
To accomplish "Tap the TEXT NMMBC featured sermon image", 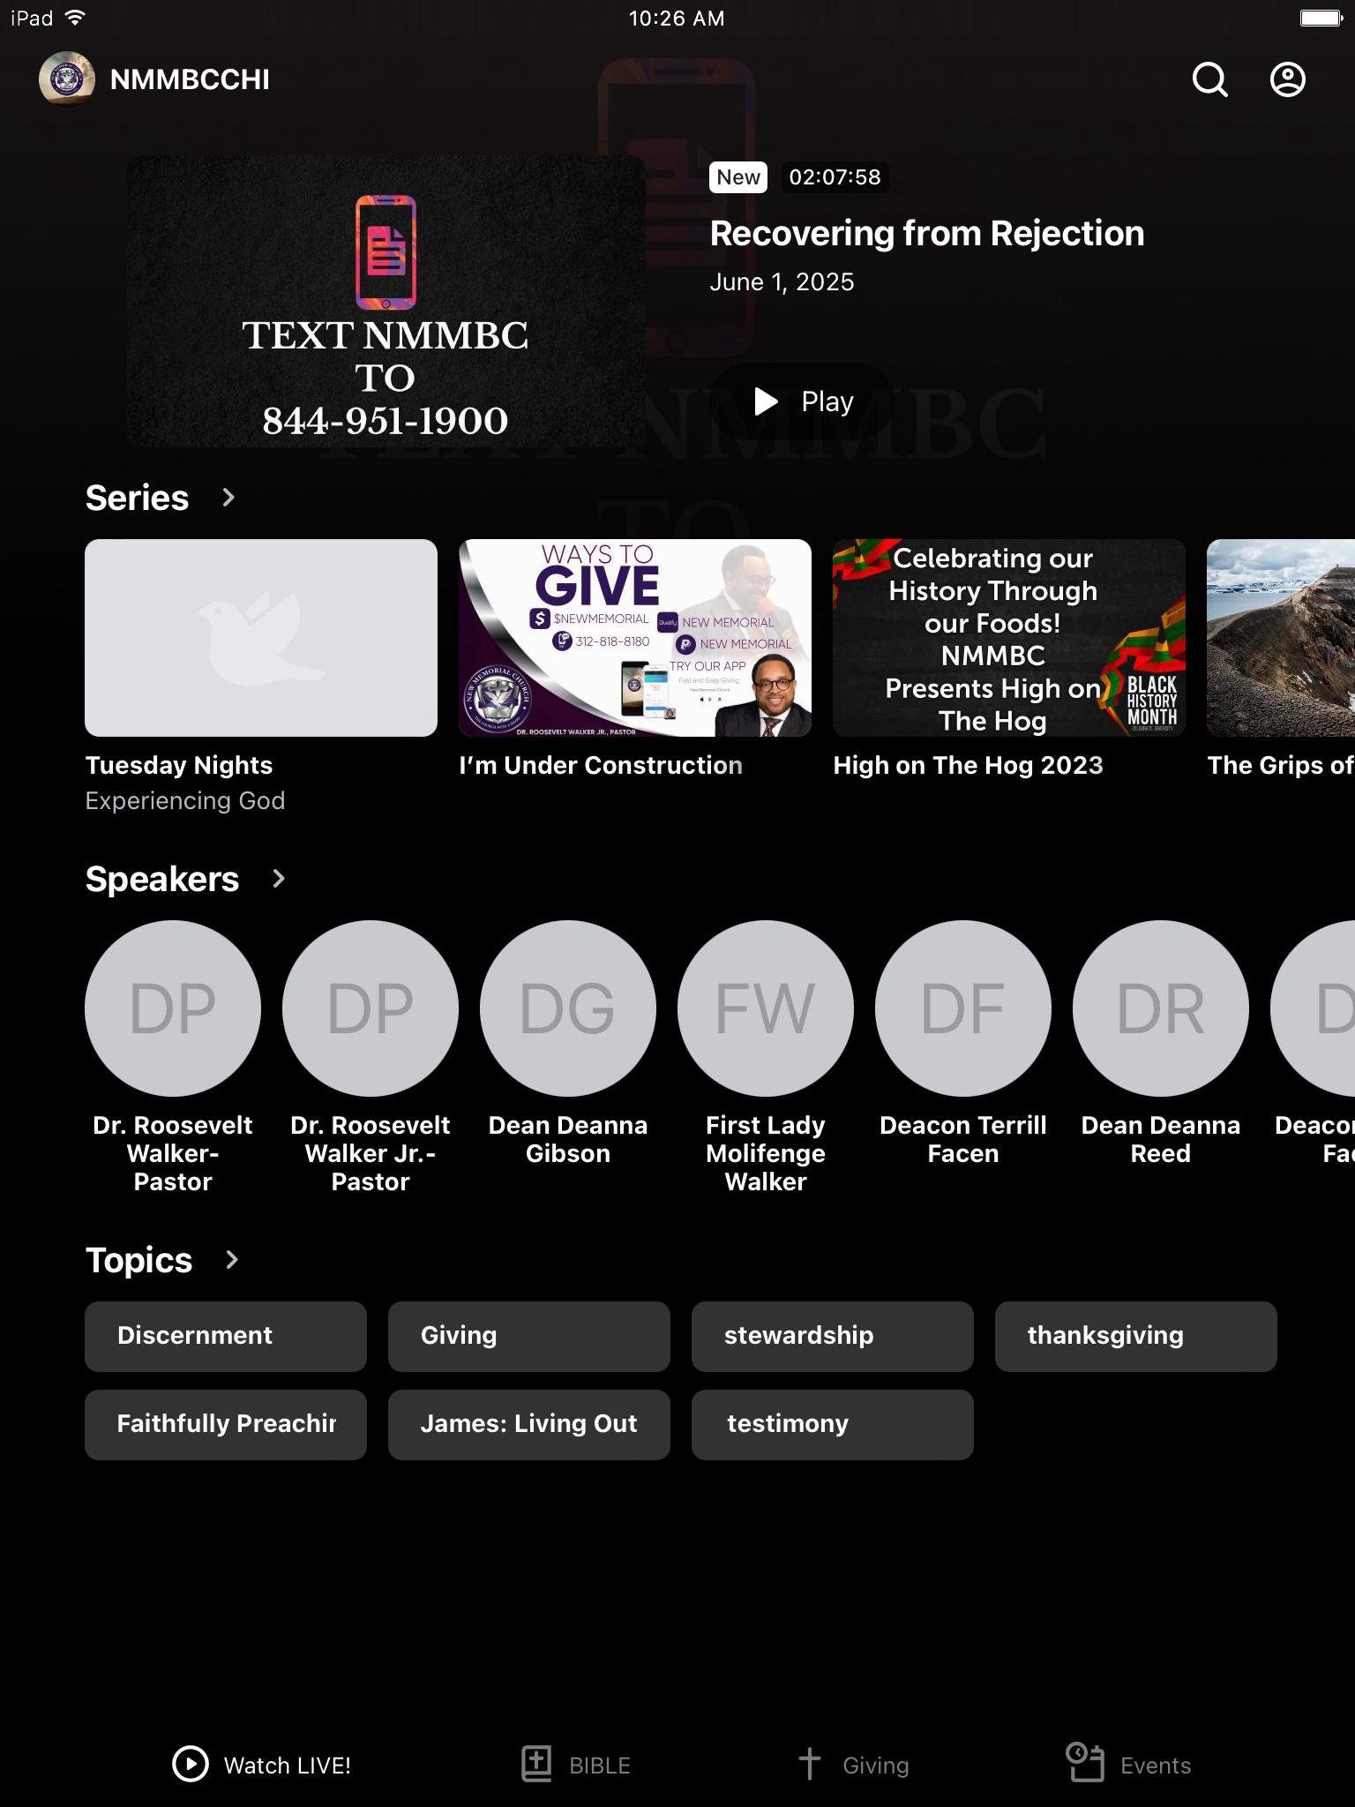I will tap(386, 302).
